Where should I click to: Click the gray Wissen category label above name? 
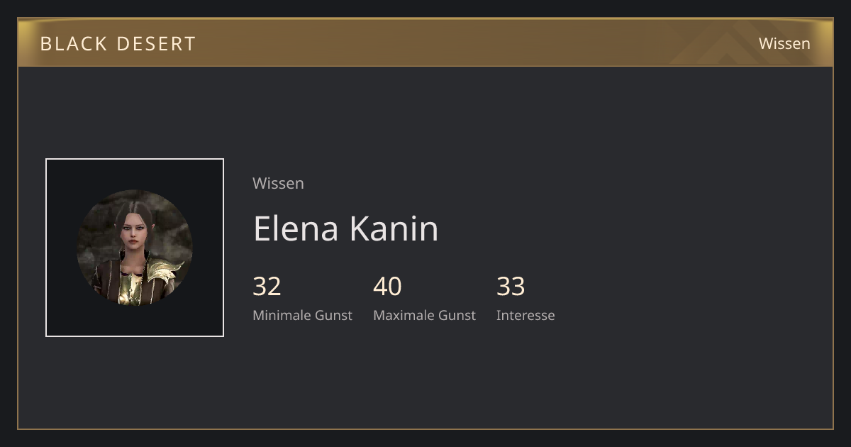278,183
